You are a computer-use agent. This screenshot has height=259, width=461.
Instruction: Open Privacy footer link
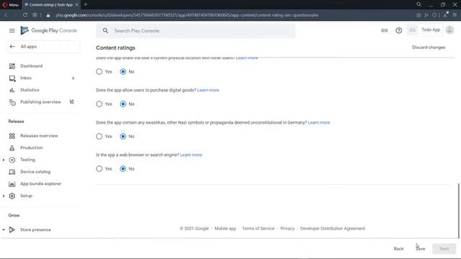pos(287,229)
